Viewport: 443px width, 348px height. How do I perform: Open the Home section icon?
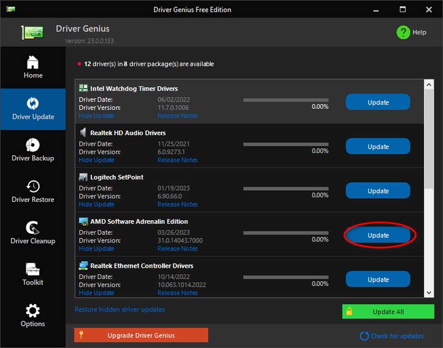point(33,62)
